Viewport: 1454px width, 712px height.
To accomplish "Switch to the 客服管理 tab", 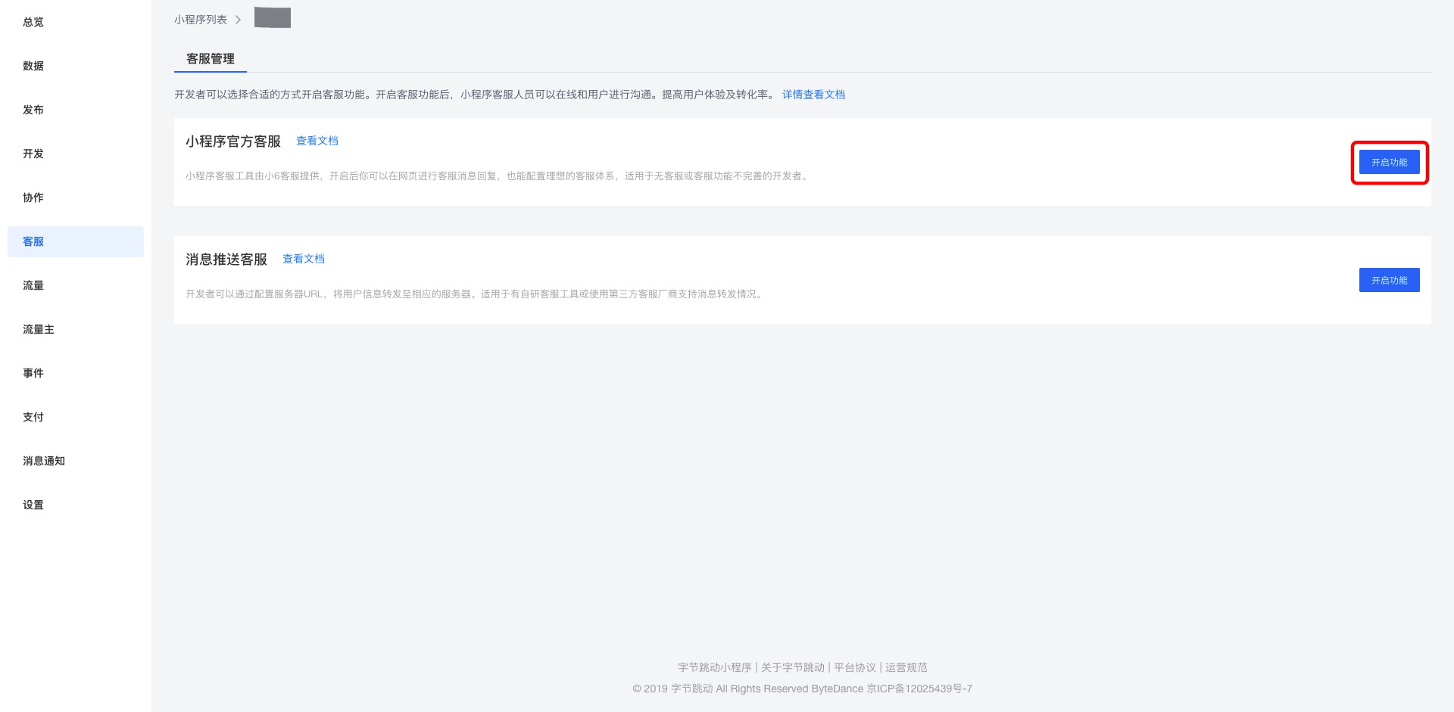I will [210, 58].
